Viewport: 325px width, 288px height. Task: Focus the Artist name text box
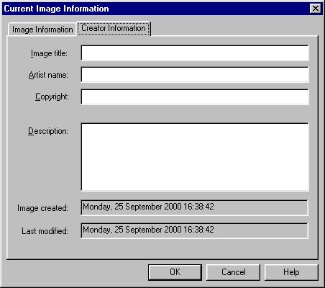coord(195,75)
